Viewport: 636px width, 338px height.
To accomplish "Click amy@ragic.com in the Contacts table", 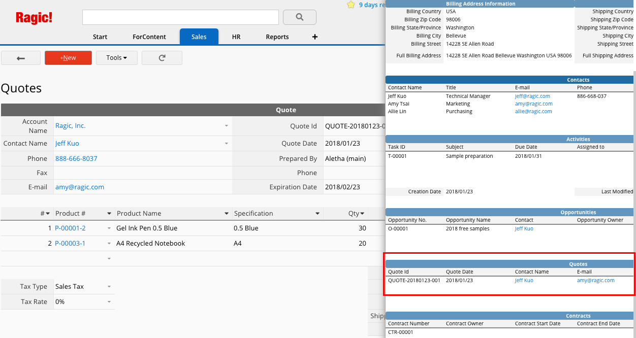I will coord(534,104).
